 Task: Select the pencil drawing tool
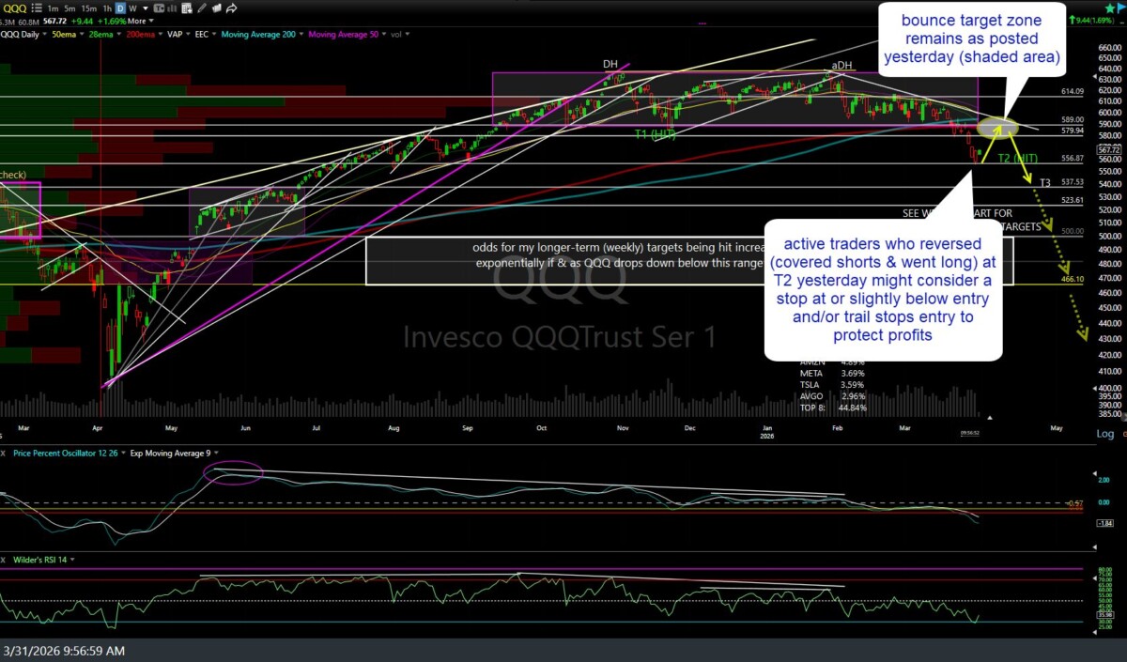(202, 8)
